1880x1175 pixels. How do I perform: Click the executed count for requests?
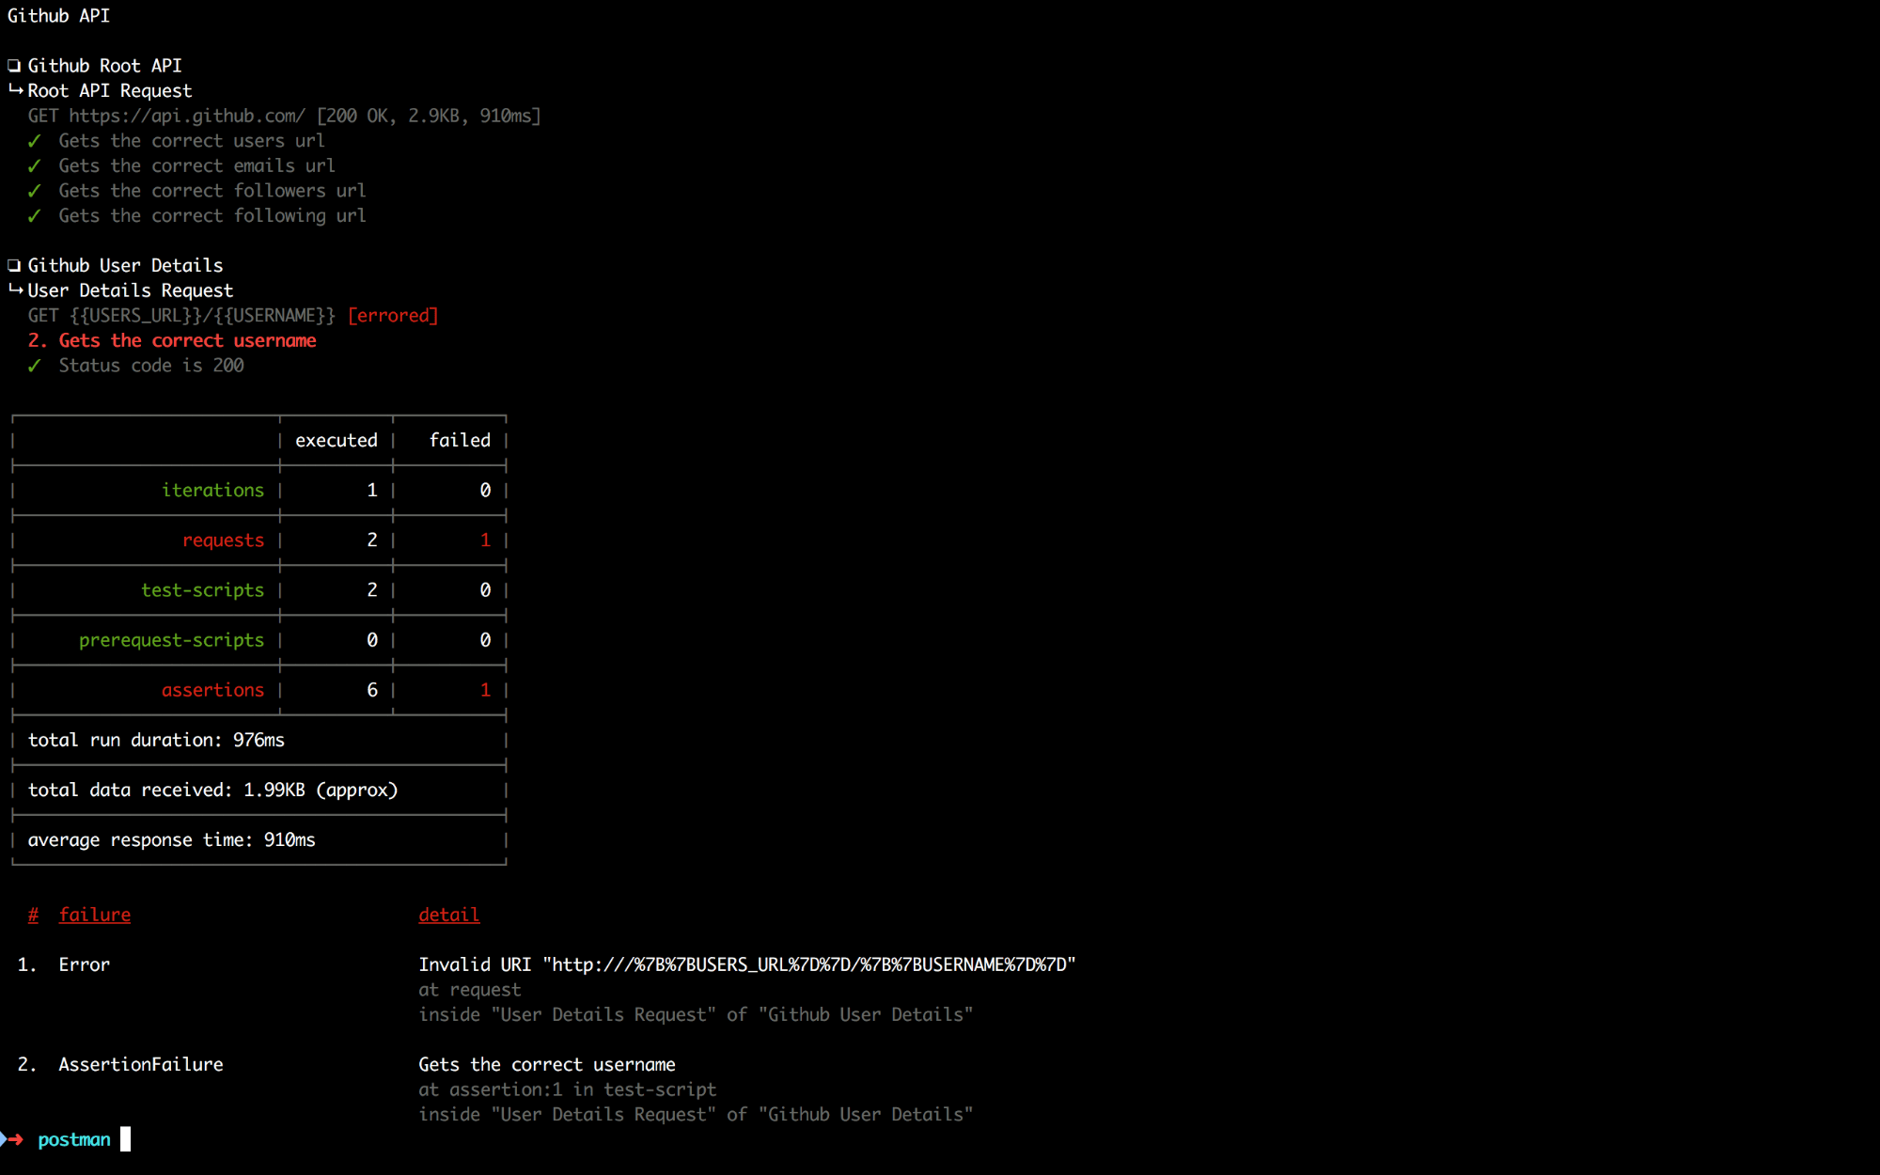[x=372, y=540]
